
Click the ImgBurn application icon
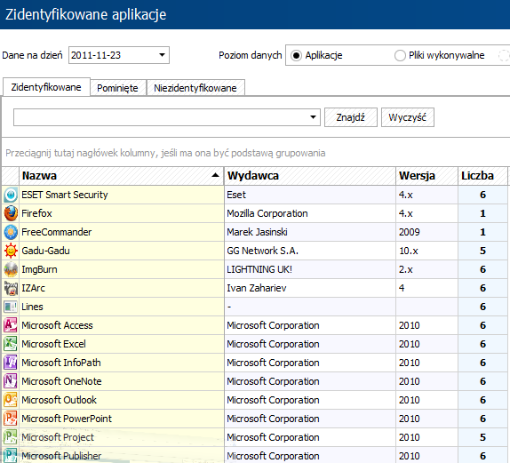click(11, 269)
